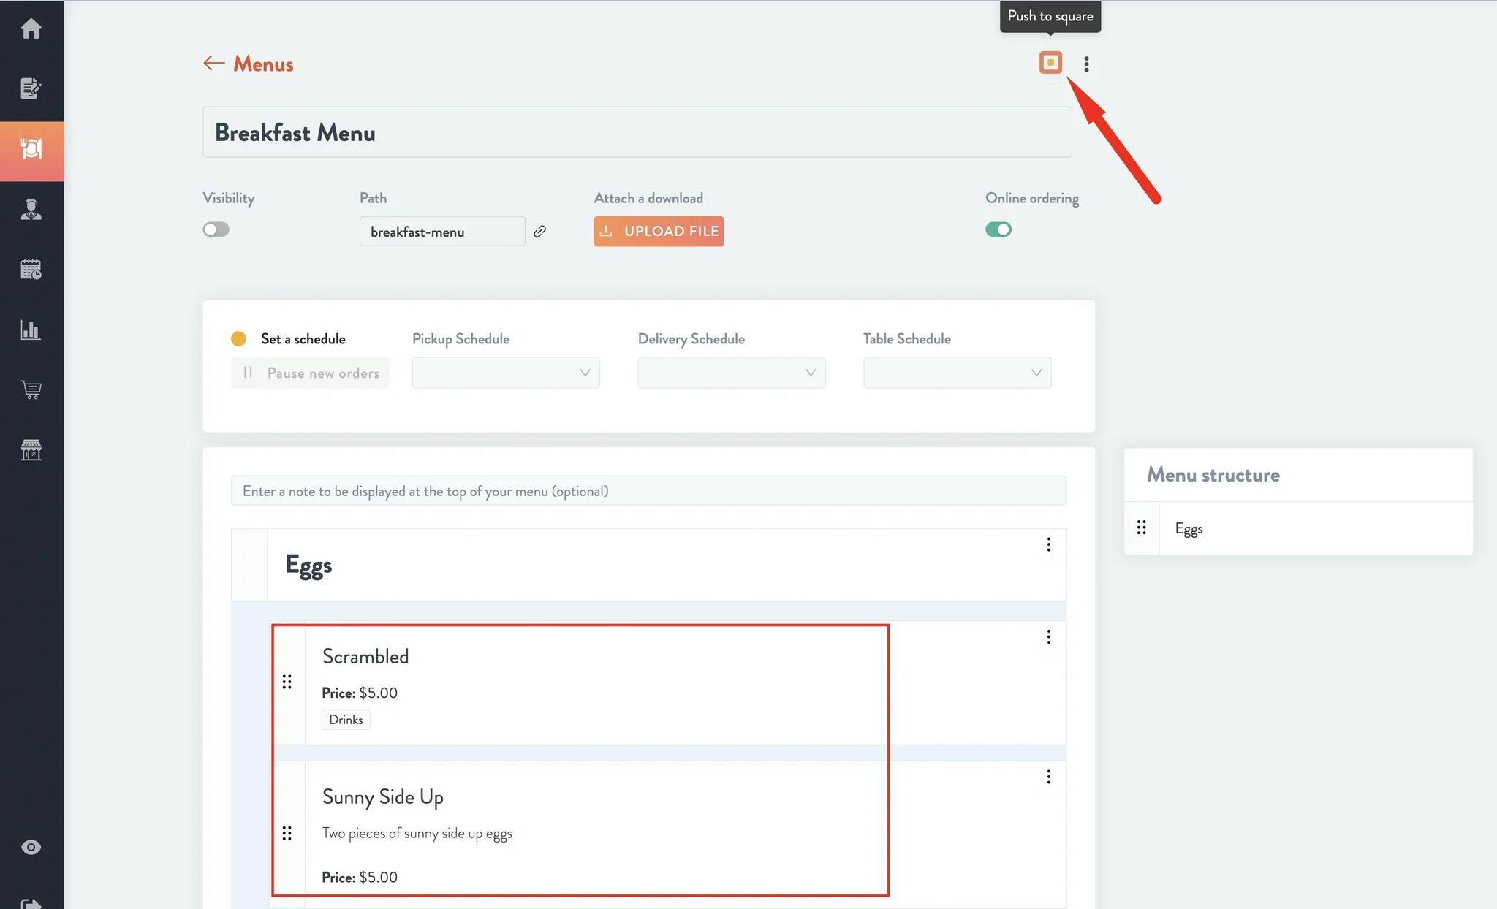
Task: Click the Breakfast Menu title field
Action: pos(637,132)
